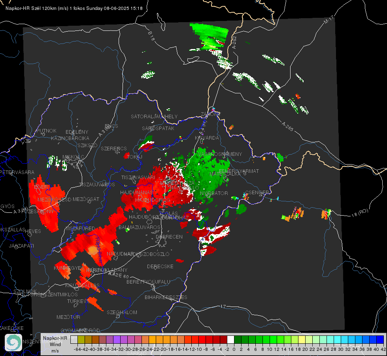Click the BIHARKERESZTES label
The image size is (387, 356).
[166, 297]
